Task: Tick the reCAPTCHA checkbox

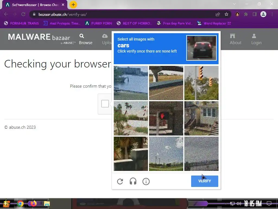Action: point(105,104)
